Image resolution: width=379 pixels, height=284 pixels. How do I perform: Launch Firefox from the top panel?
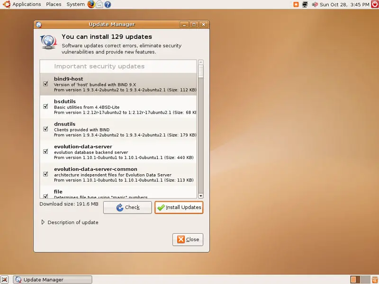click(91, 4)
